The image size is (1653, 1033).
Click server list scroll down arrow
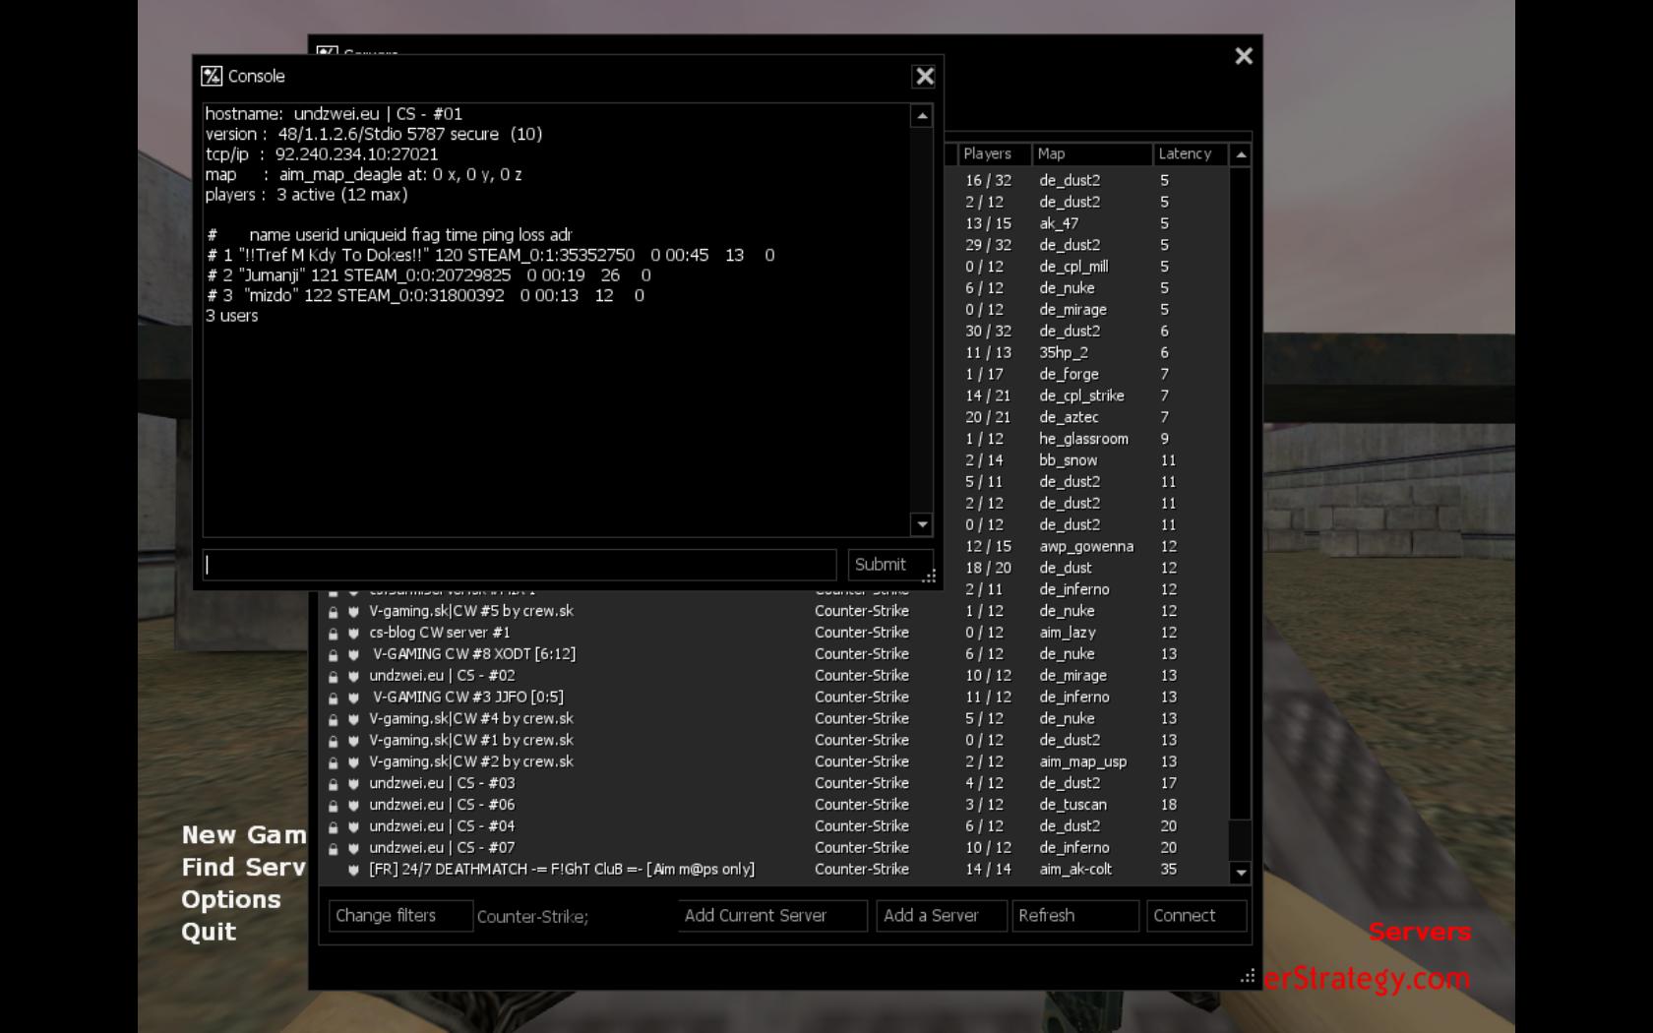[x=1241, y=873]
